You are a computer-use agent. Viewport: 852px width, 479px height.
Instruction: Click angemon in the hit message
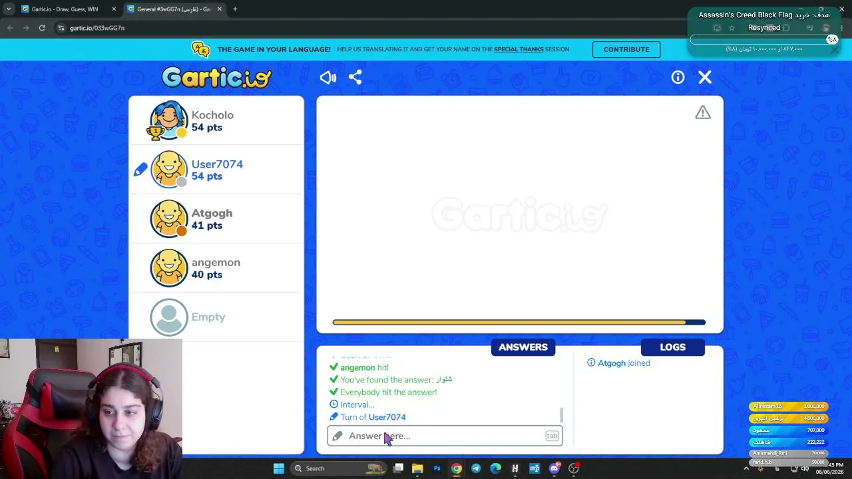(357, 367)
